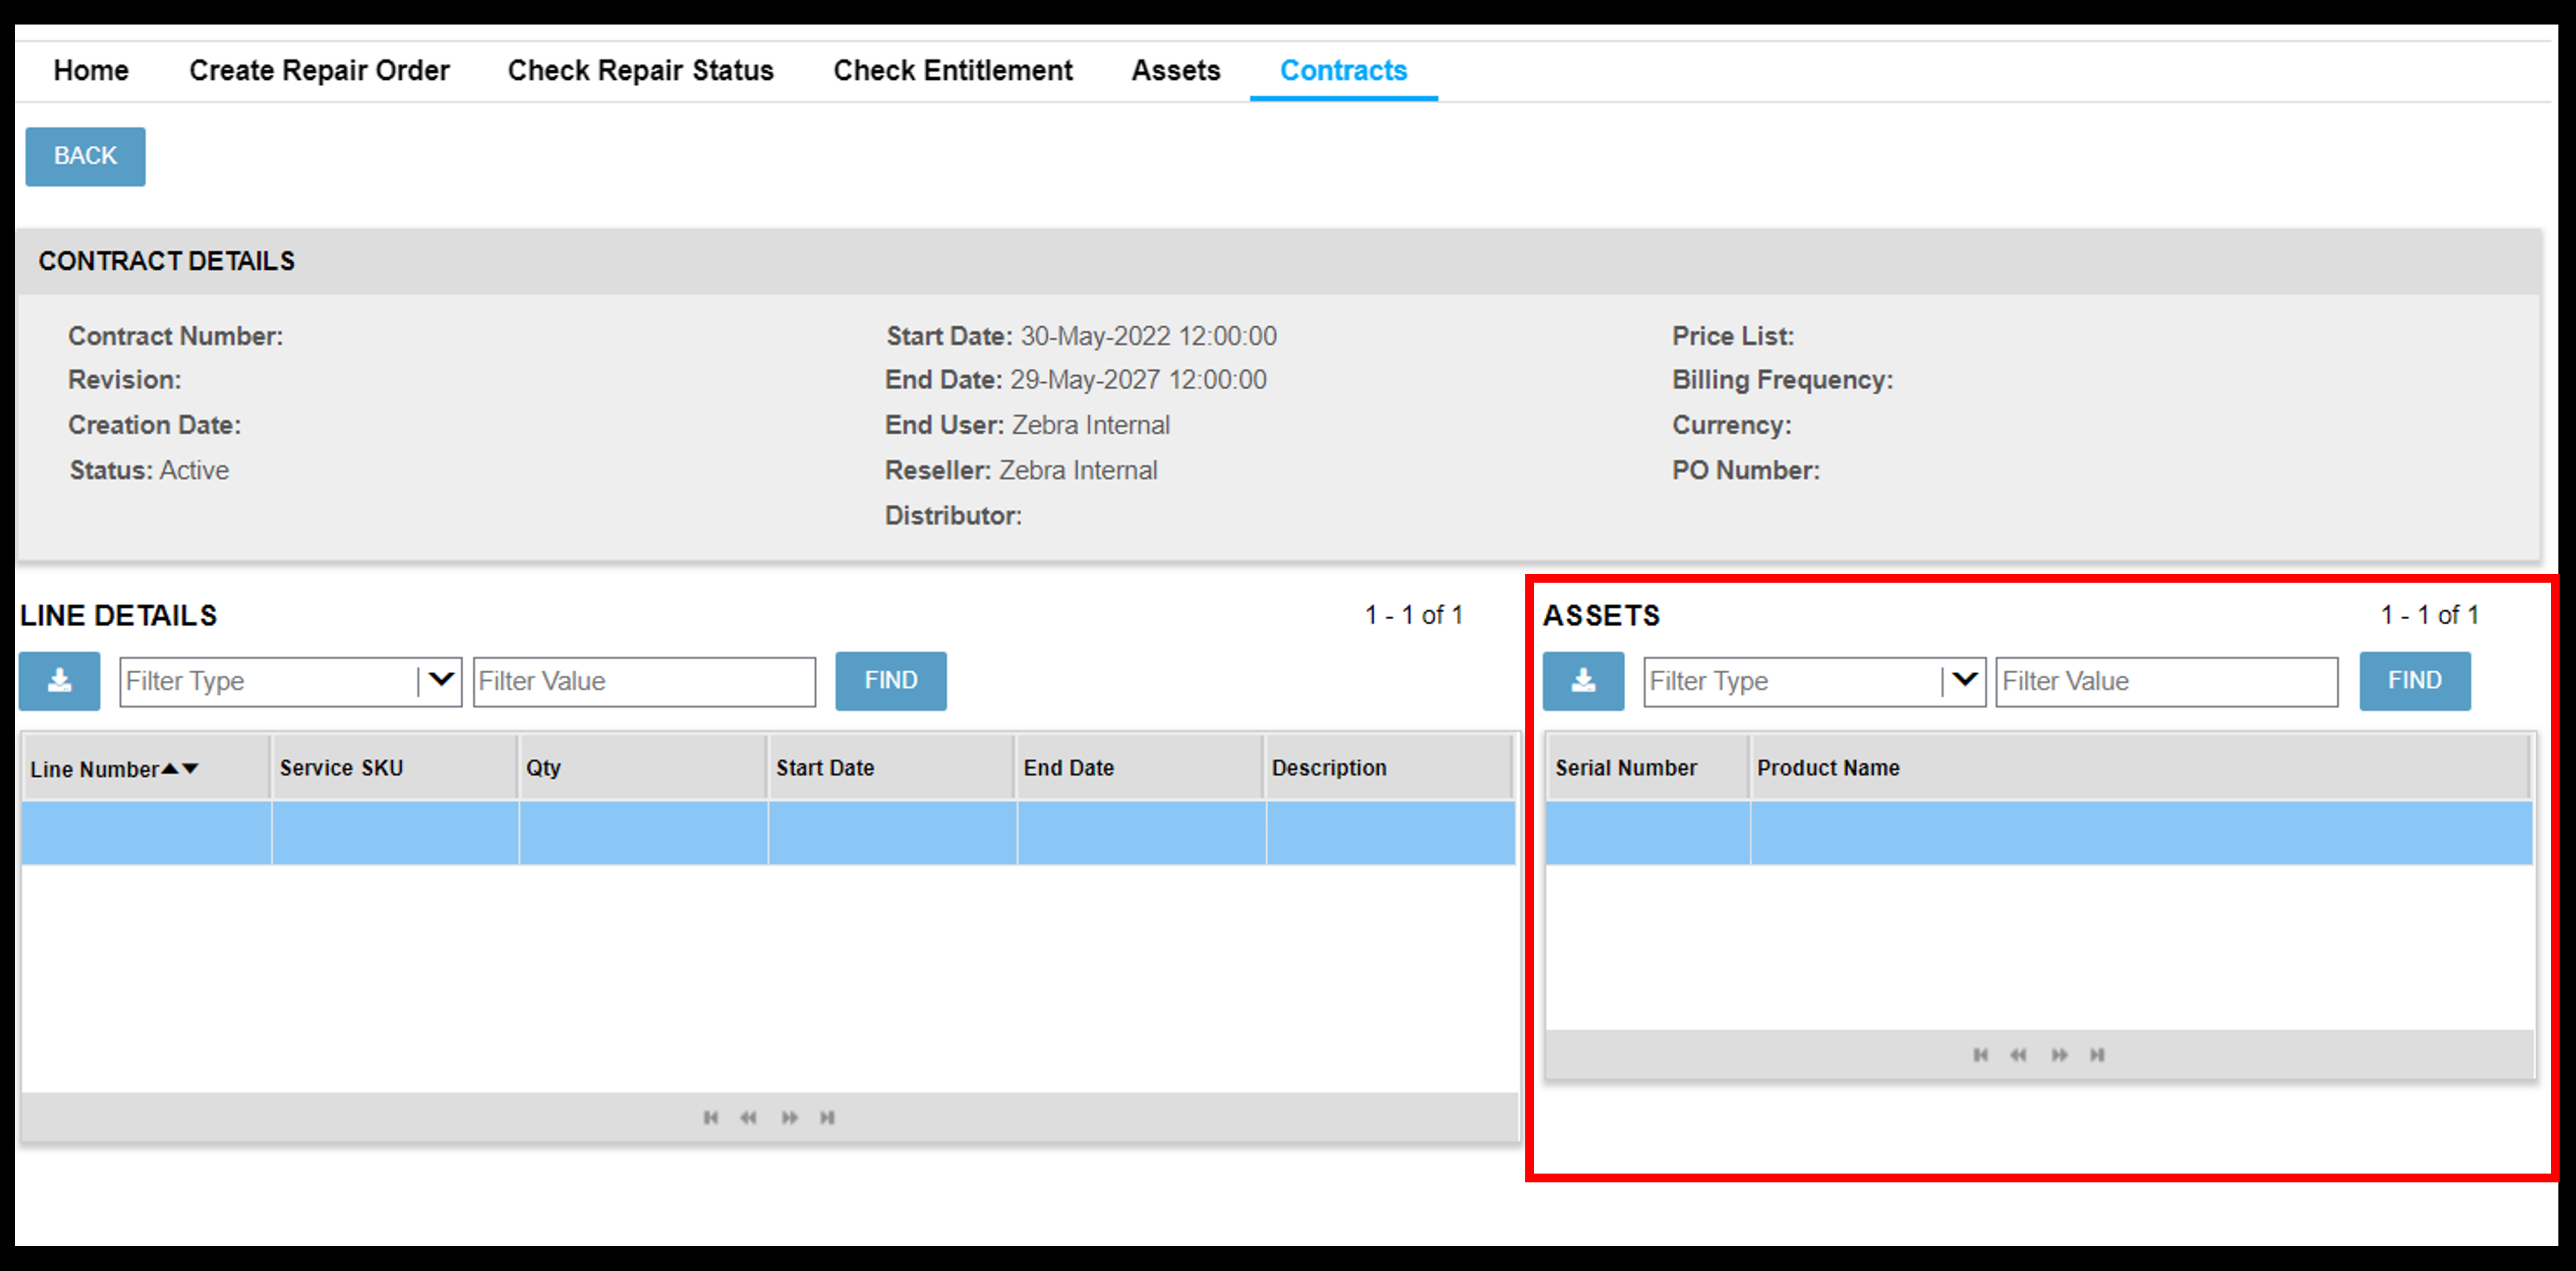Click LINE DETAILS section heading
Screen dimensions: 2576x1271
(x=118, y=615)
